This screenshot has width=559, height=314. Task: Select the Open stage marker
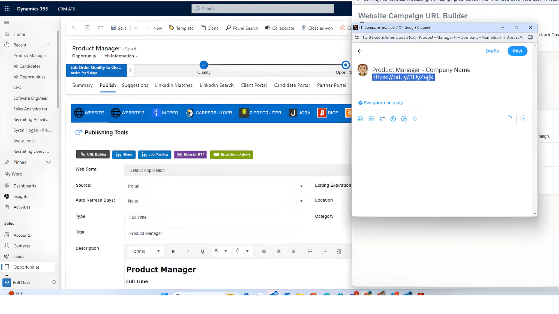[x=346, y=65]
